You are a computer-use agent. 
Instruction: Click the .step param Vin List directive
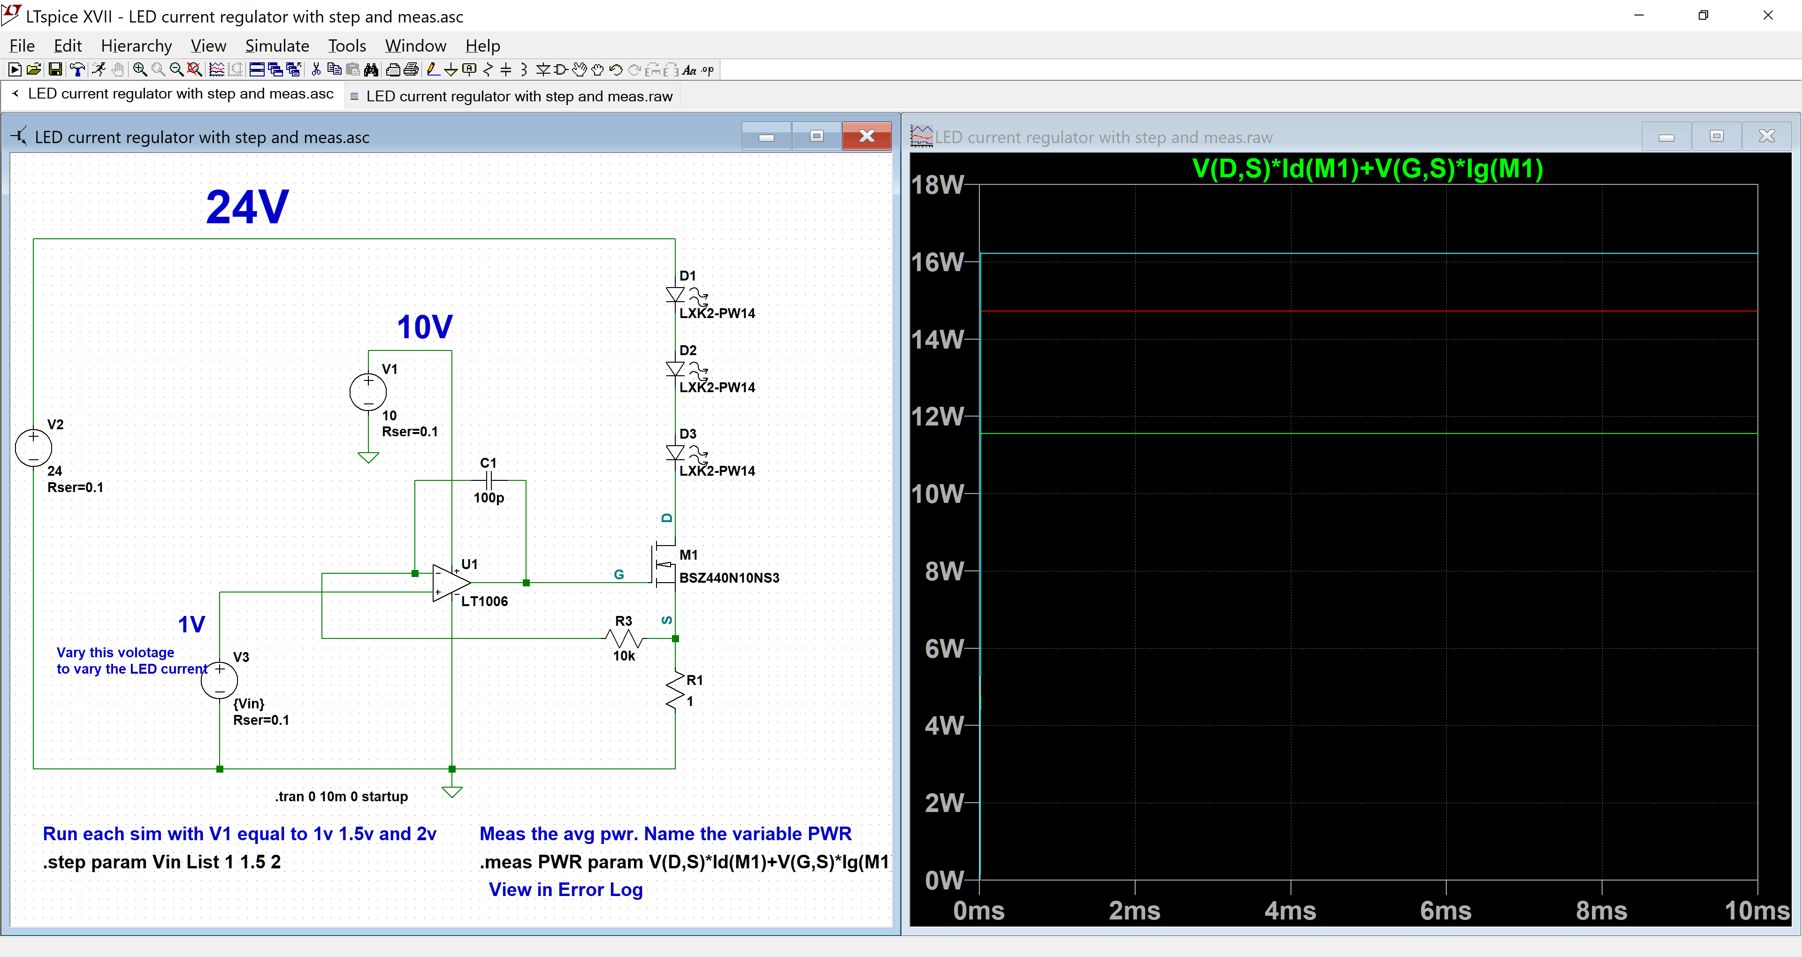161,862
